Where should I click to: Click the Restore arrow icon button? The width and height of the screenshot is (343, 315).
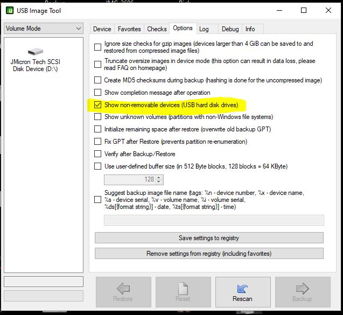point(123,292)
